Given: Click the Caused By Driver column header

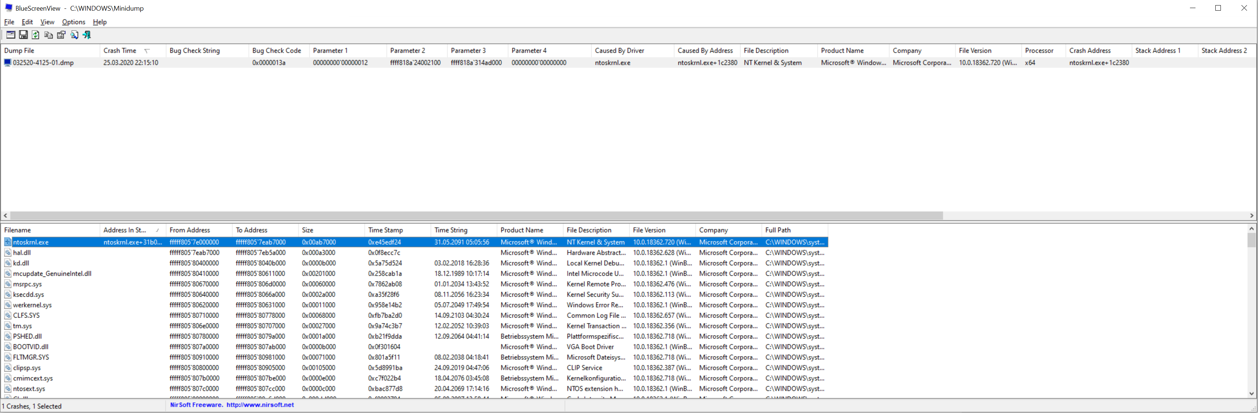Looking at the screenshot, I should coord(619,51).
